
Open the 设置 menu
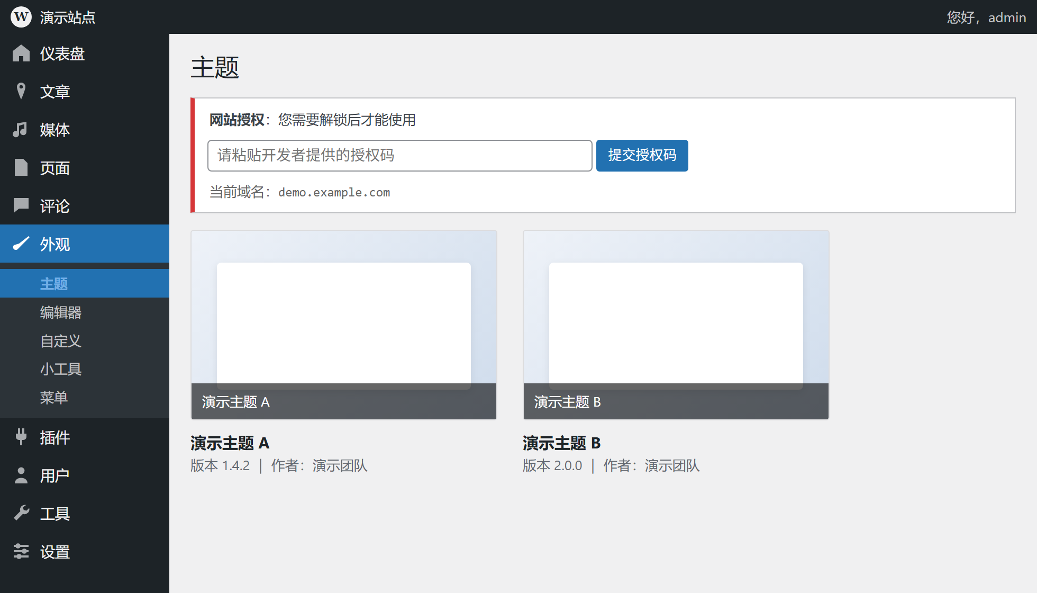tap(85, 551)
